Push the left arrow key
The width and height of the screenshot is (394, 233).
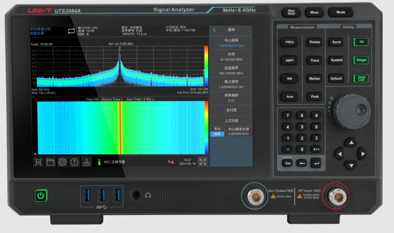click(x=340, y=154)
